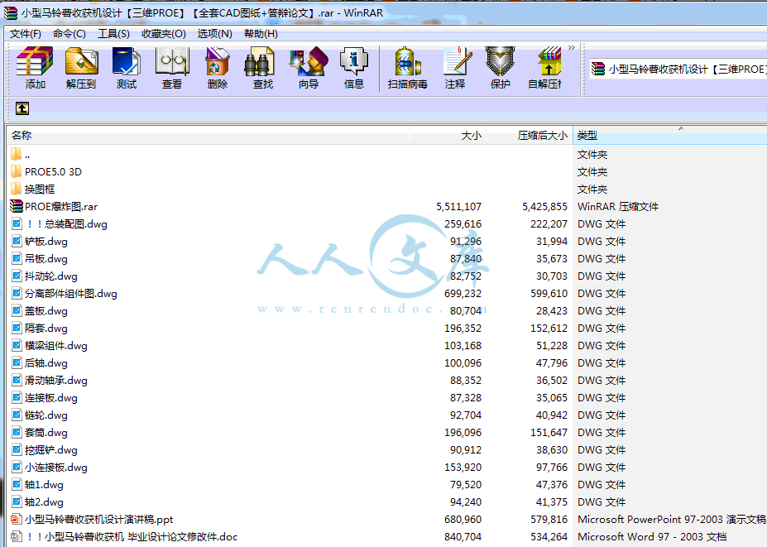Click packed size value 599,610

coord(549,294)
